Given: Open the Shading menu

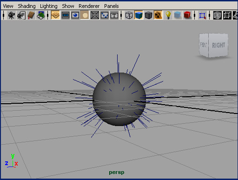Looking at the screenshot, I should pyautogui.click(x=26, y=6).
